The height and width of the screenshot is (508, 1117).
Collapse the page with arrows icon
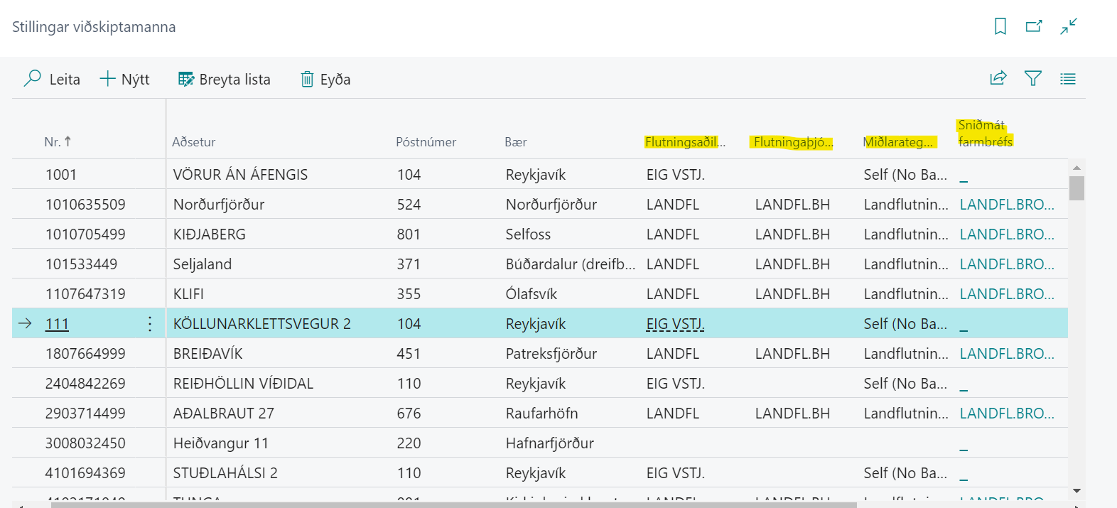1069,26
